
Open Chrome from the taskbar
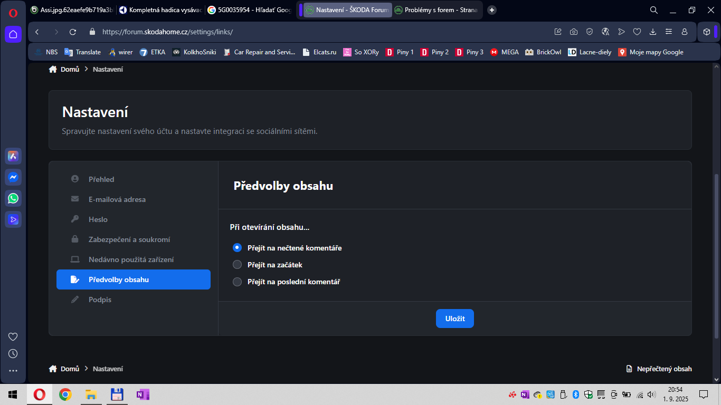65,394
